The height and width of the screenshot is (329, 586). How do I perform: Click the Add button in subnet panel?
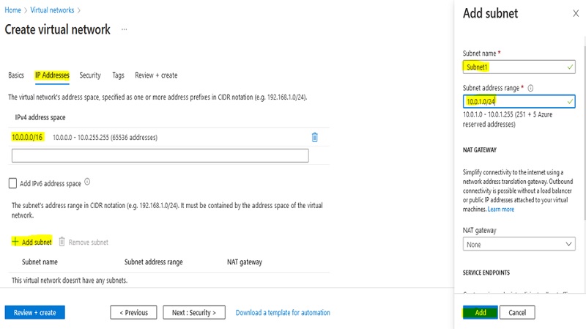(481, 312)
